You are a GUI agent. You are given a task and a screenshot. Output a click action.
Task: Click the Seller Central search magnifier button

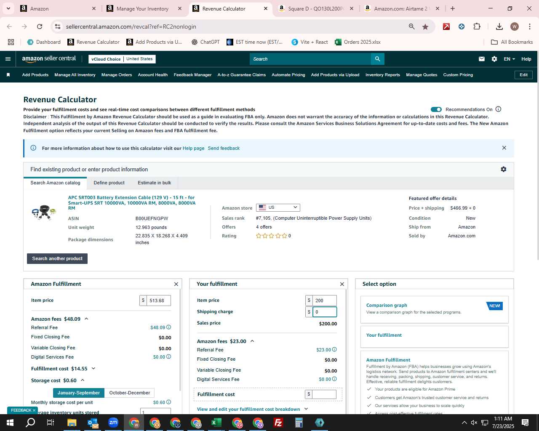pyautogui.click(x=378, y=59)
